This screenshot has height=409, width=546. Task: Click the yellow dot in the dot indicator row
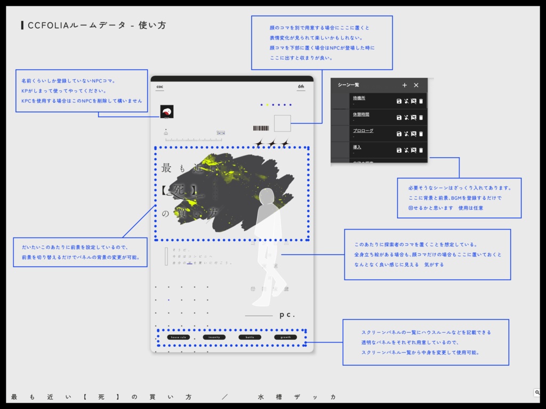coord(267,105)
